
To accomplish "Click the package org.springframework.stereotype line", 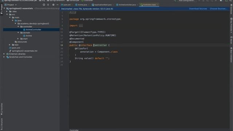I will pos(95,19).
